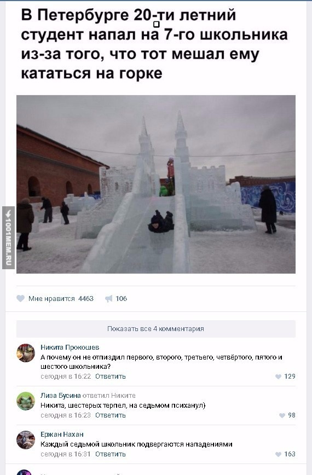Click Мне нравится label
The image size is (312, 475).
(x=51, y=299)
